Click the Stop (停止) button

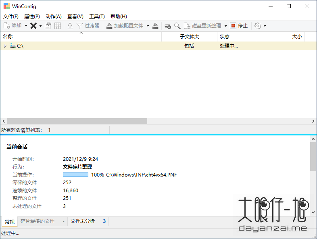239,26
